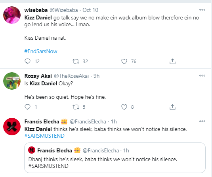Open @Wizebaba handle link
Image resolution: width=212 pixels, height=177 pixels.
[64, 10]
